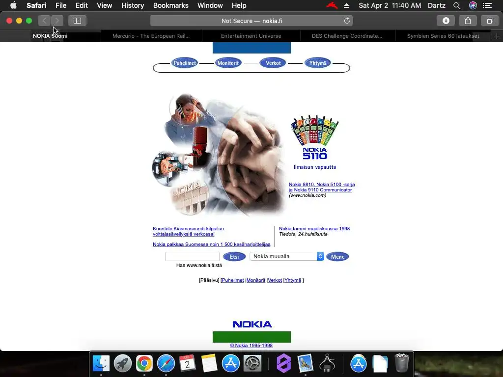Click the Safari compass in the Dock

tap(166, 363)
